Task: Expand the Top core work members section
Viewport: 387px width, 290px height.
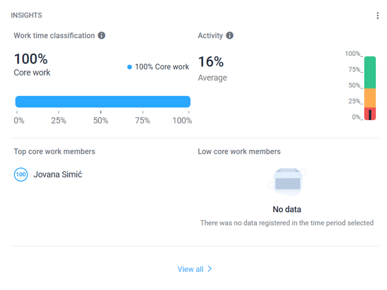Action: point(54,151)
